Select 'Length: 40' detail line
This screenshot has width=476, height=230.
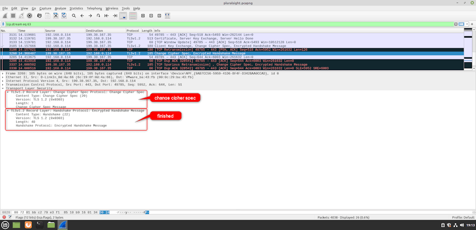pos(26,122)
